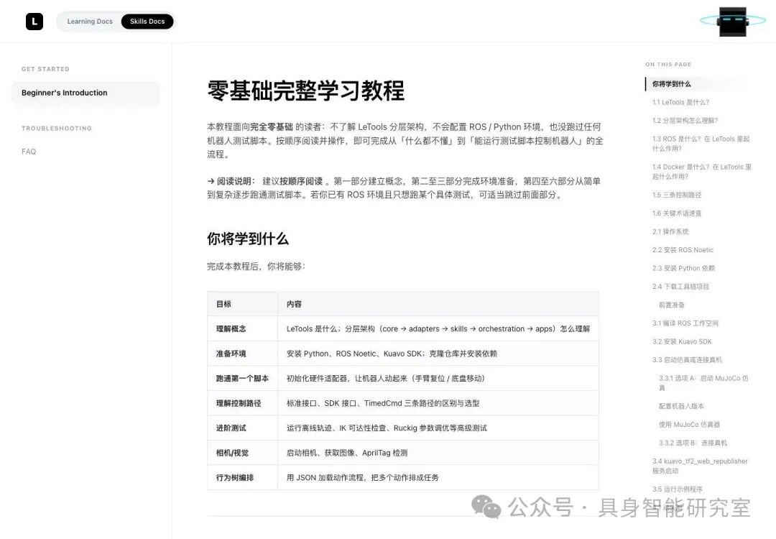Open the FAQ sidebar page

pyautogui.click(x=29, y=152)
